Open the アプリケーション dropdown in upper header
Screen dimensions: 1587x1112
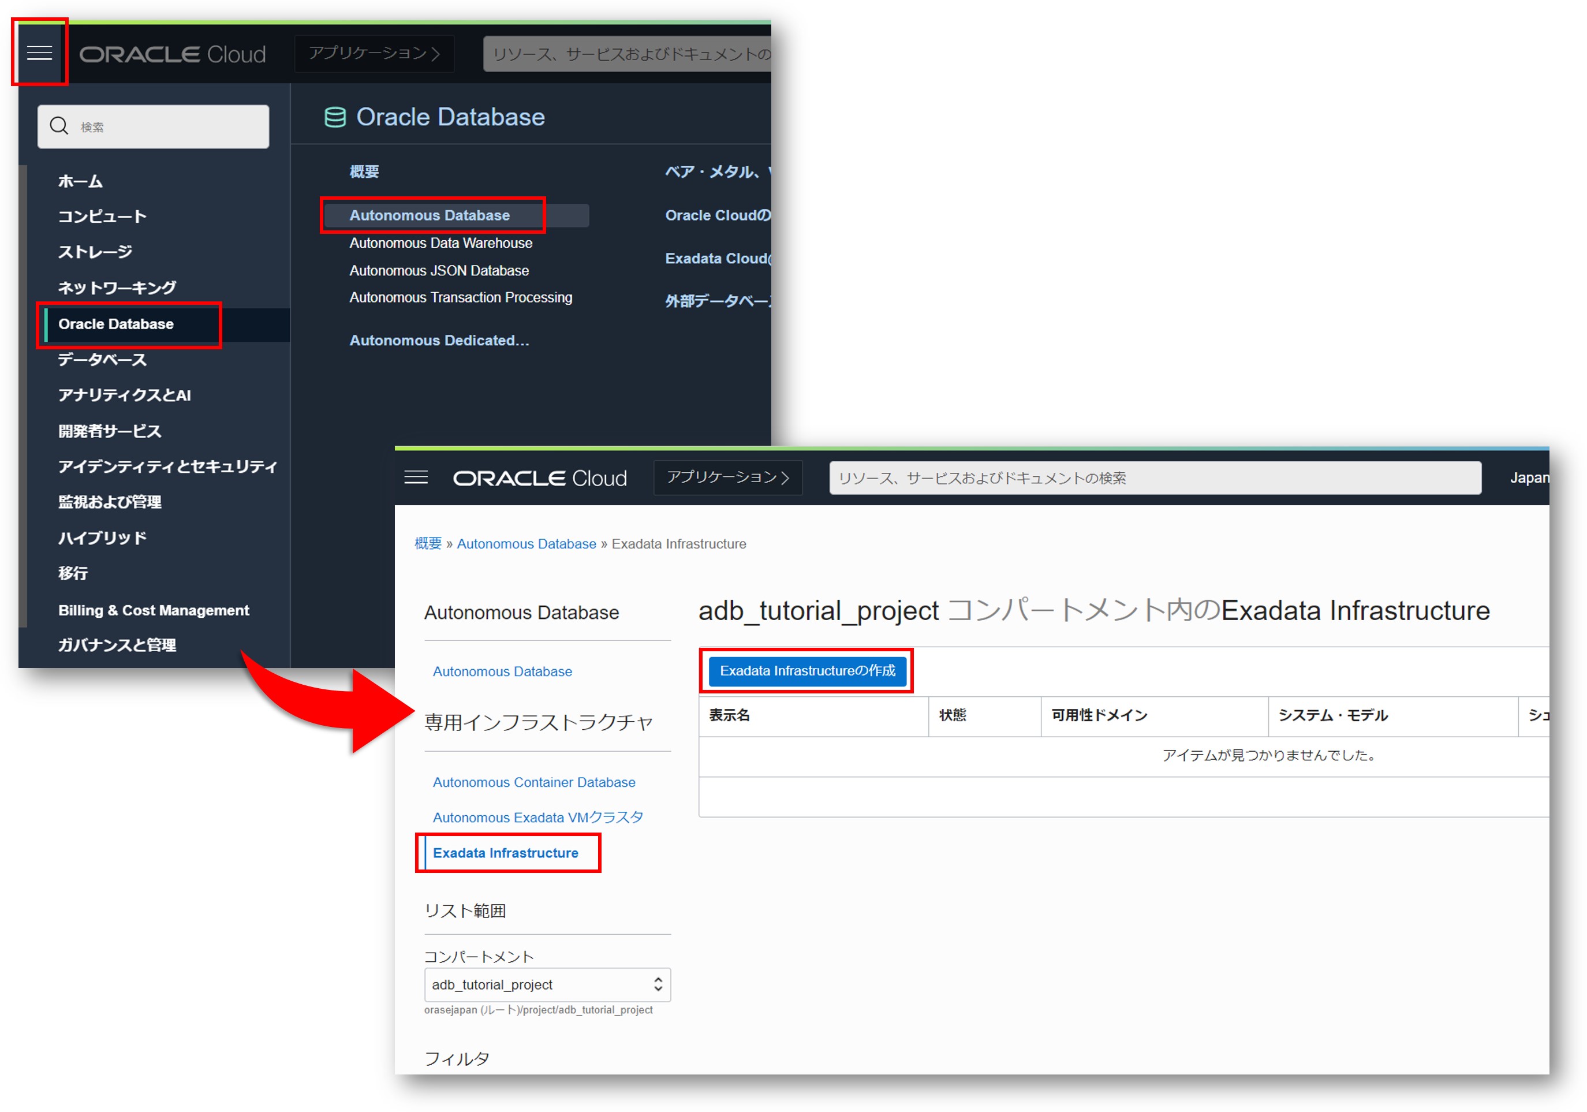(x=374, y=53)
